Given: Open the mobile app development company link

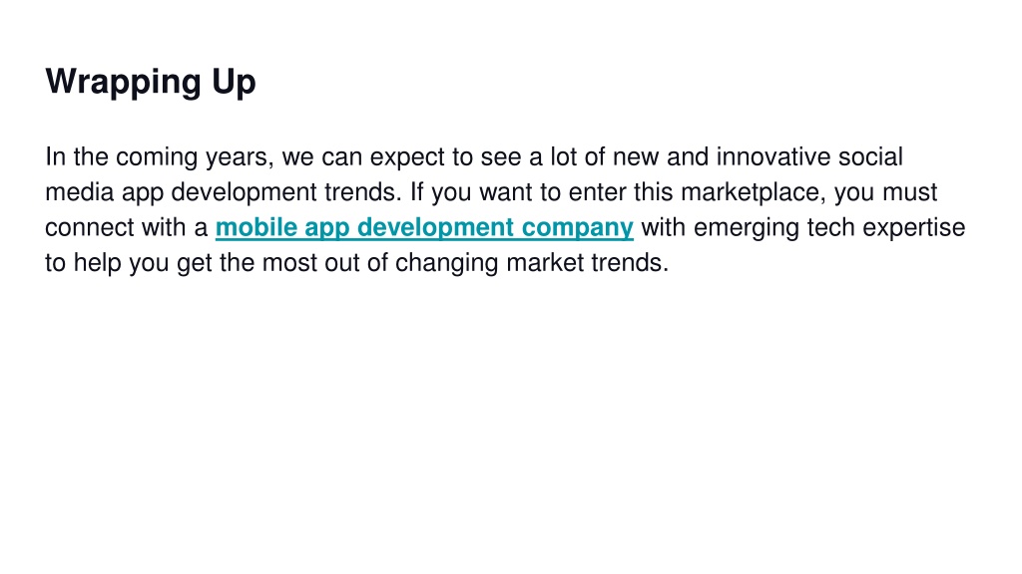Looking at the screenshot, I should point(424,228).
